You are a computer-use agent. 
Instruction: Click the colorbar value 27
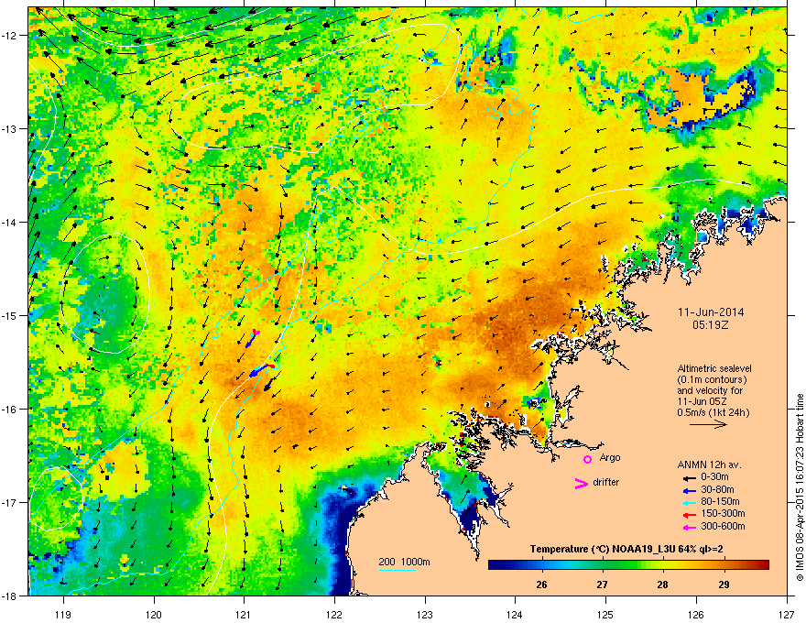coord(602,585)
